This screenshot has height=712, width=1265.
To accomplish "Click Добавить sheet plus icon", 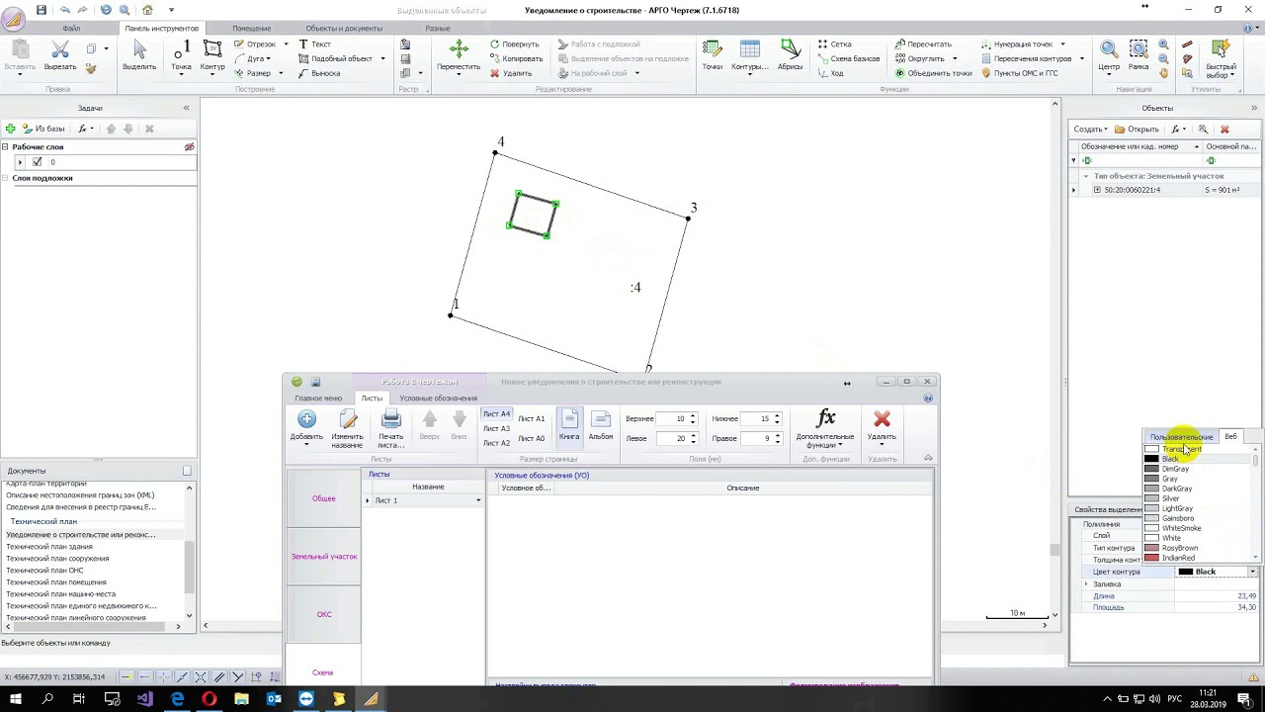I will point(306,427).
